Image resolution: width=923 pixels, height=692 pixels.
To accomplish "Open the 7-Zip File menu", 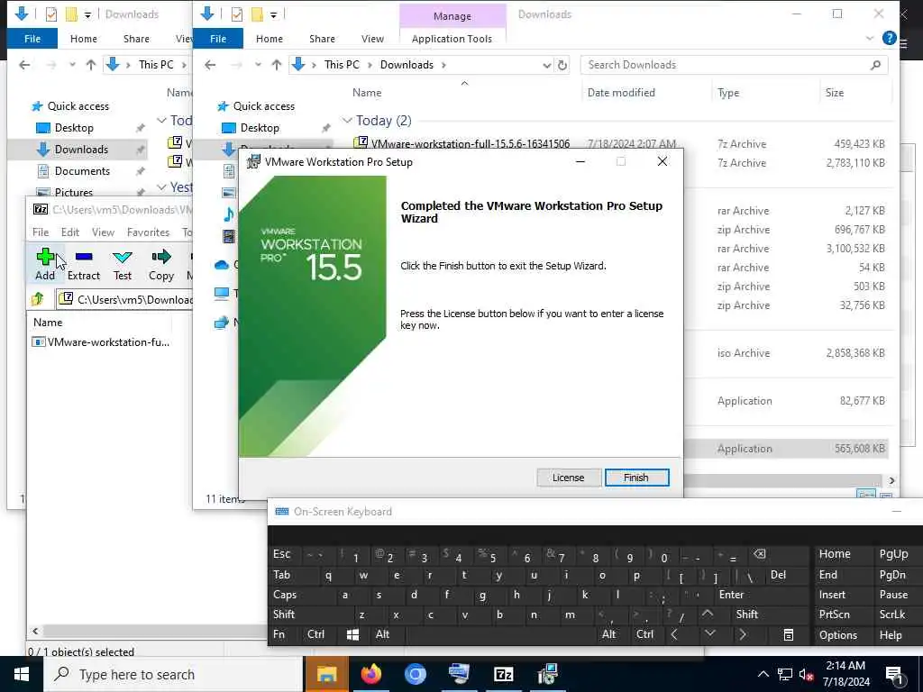I will tap(40, 232).
